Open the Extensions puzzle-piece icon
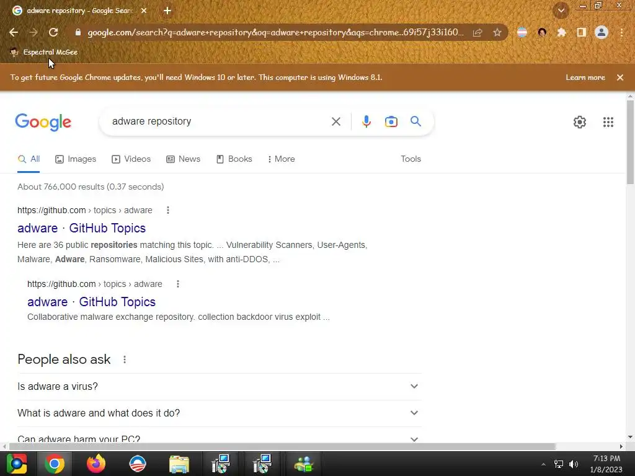This screenshot has width=635, height=476. tap(561, 32)
